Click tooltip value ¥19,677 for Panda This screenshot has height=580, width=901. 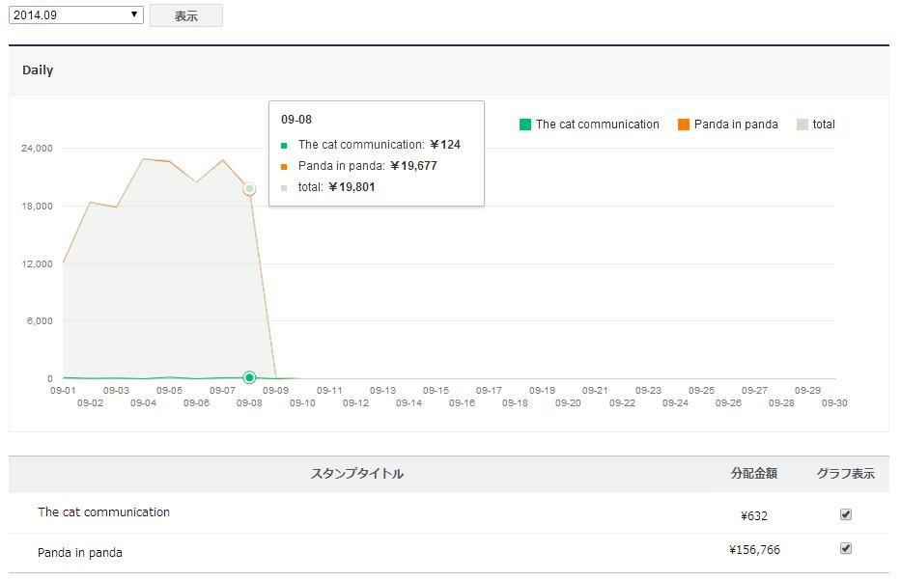point(413,166)
